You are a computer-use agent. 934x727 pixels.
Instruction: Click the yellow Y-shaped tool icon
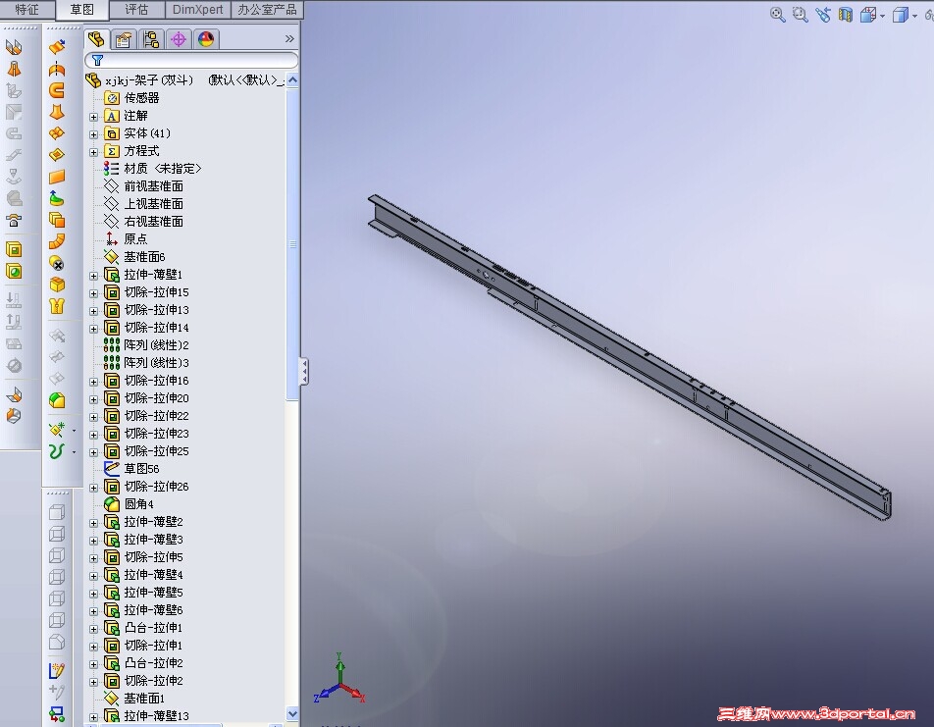[x=57, y=306]
